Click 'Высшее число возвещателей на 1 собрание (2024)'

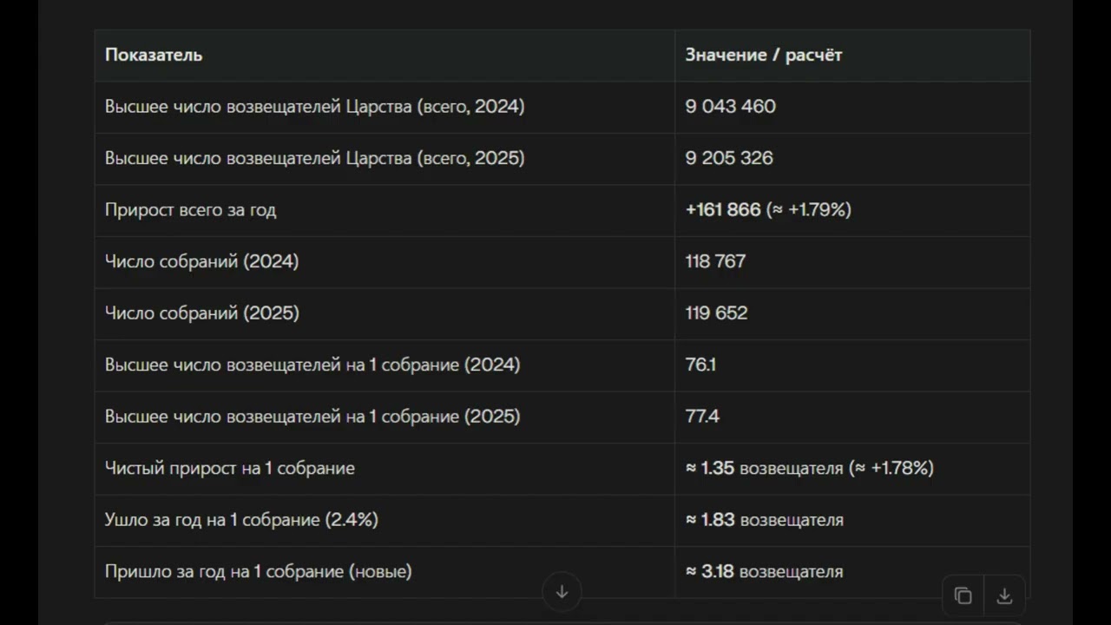click(312, 365)
